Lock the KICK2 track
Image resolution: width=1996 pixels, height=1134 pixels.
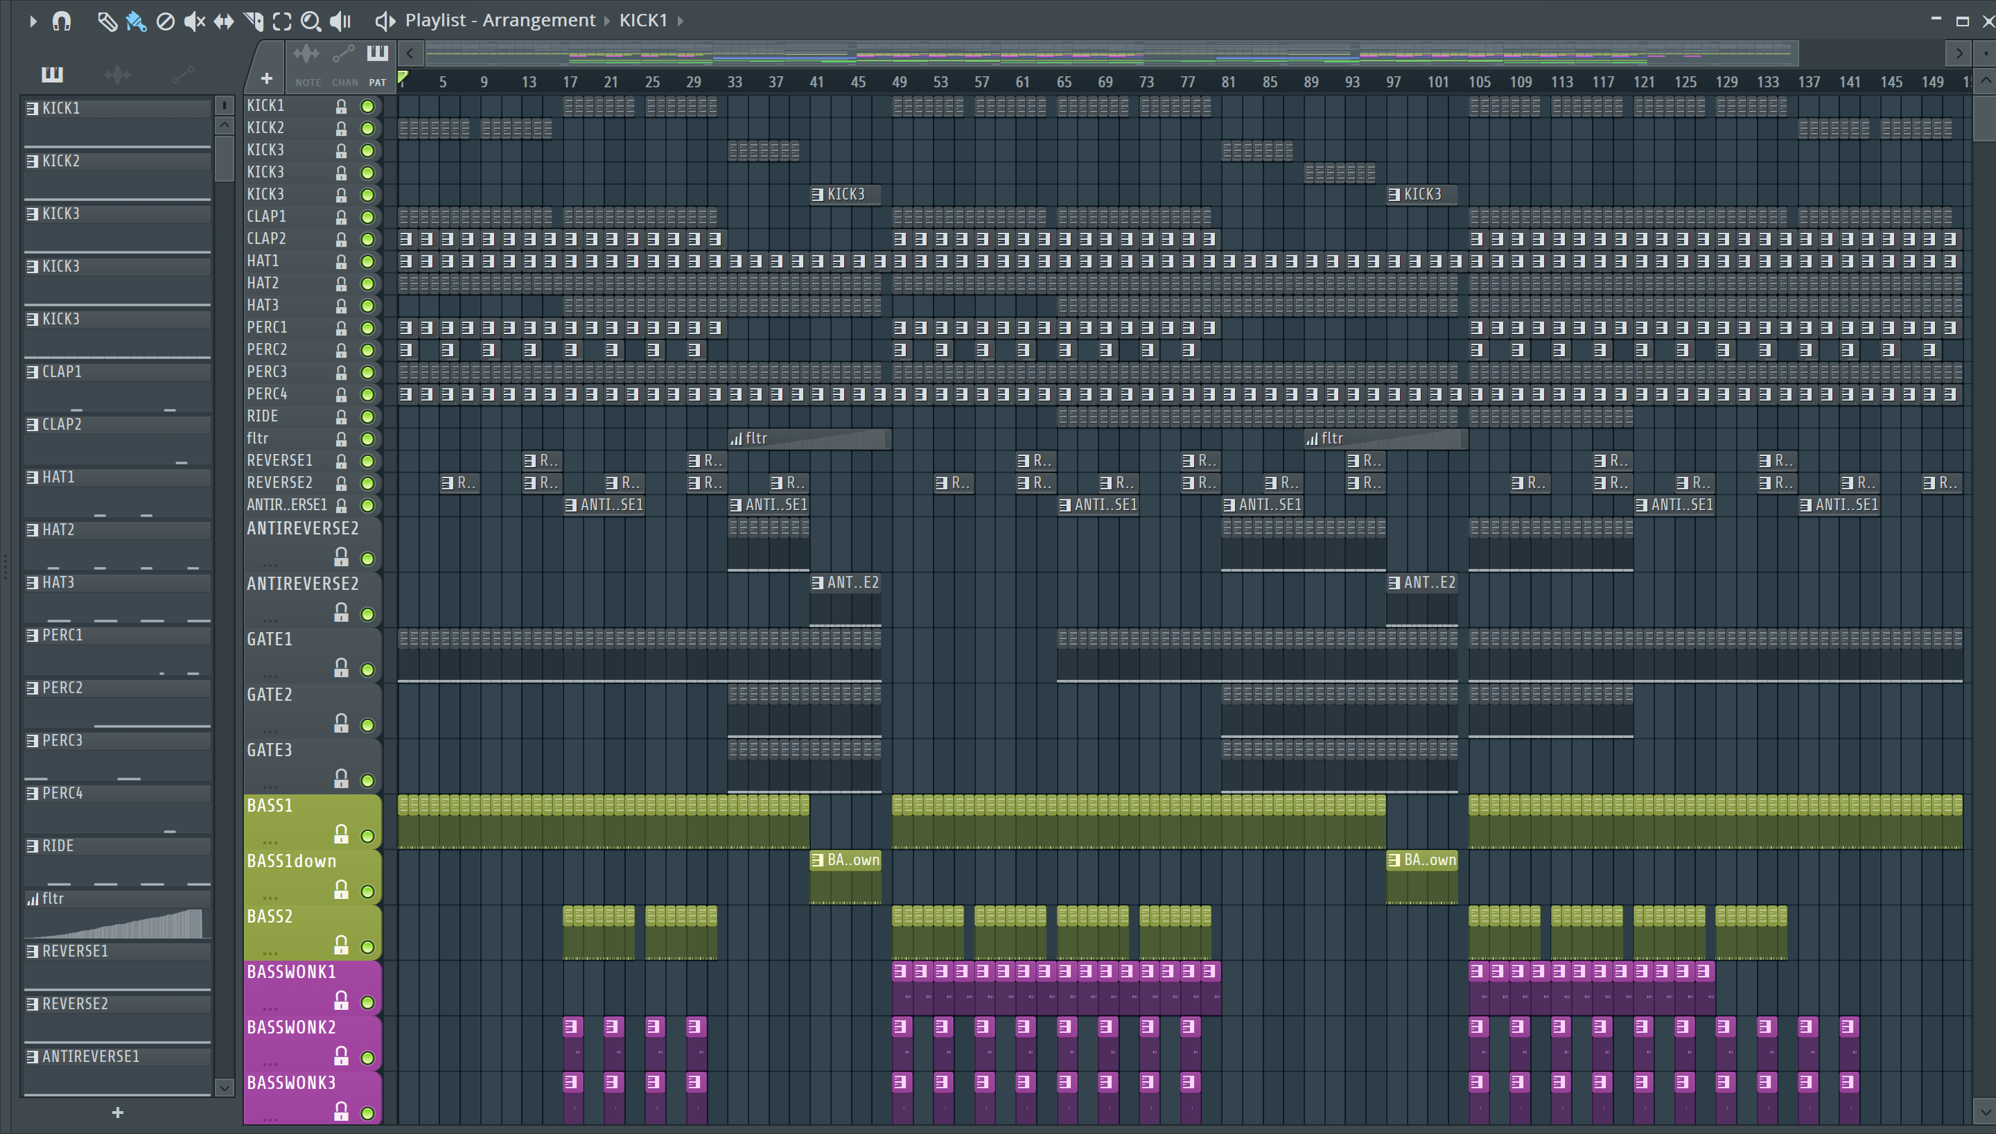(x=341, y=128)
